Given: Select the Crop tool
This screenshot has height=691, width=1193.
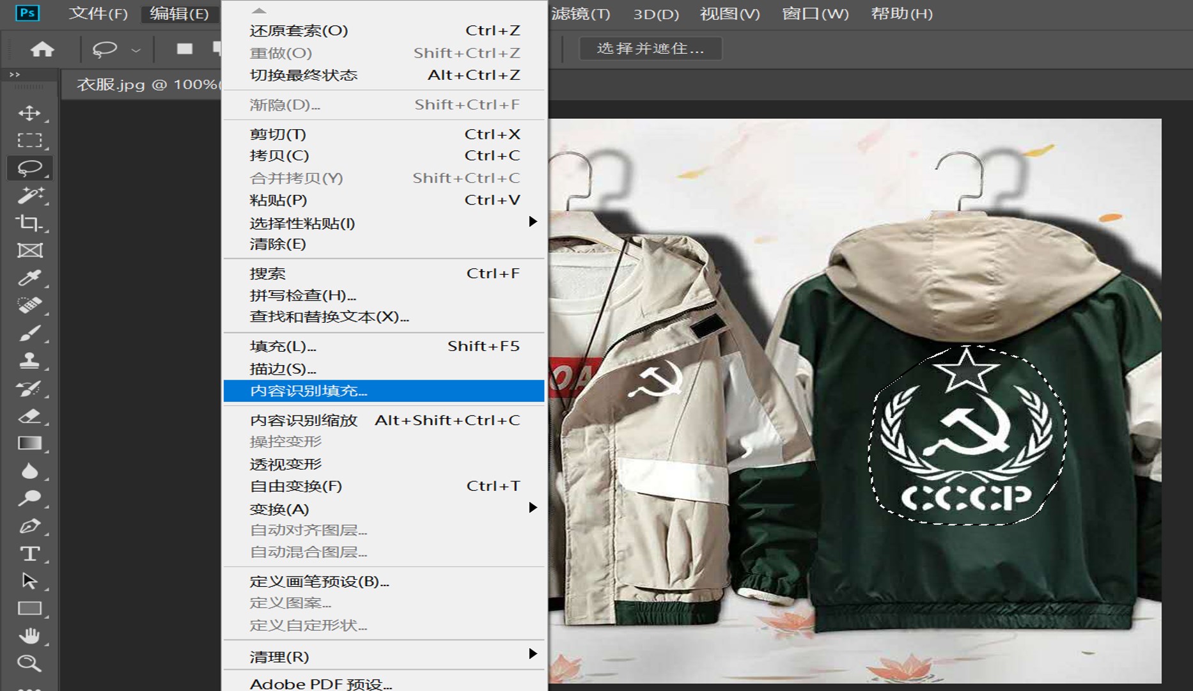Looking at the screenshot, I should click(x=29, y=222).
